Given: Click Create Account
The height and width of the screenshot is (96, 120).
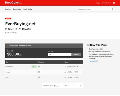Looking at the screenshot, I should [x=106, y=3].
